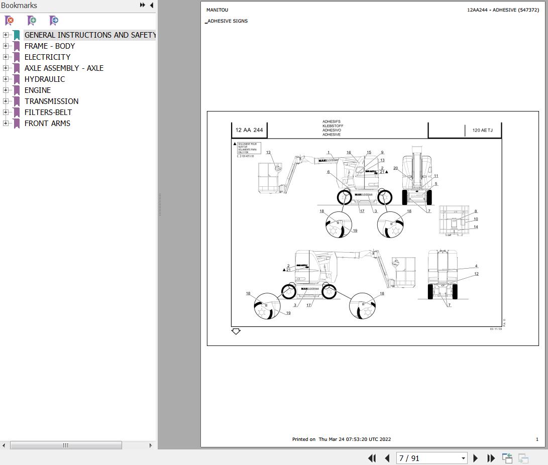
Task: Click the MANITOU page header text
Action: pos(217,10)
